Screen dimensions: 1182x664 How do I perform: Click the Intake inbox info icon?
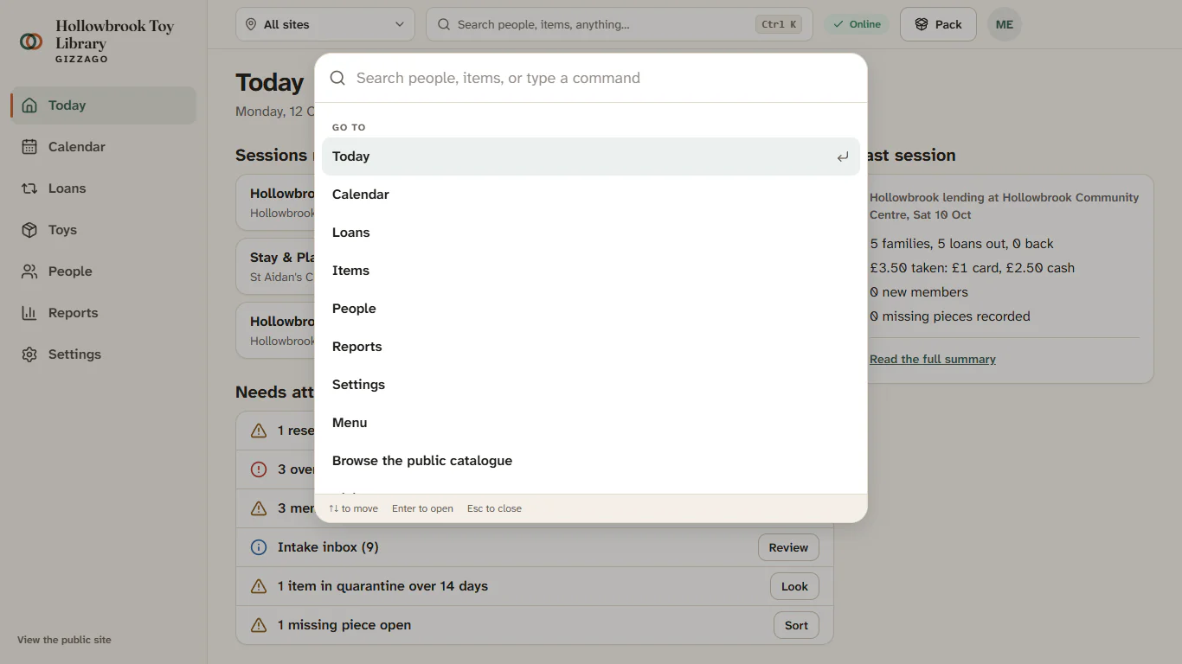[258, 547]
